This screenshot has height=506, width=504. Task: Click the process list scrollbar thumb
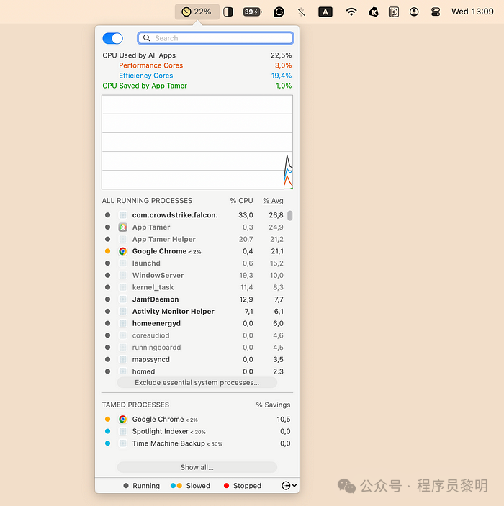(x=290, y=215)
